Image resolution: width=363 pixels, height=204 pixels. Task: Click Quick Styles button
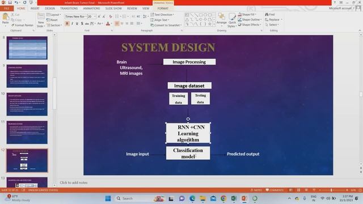pos(232,20)
